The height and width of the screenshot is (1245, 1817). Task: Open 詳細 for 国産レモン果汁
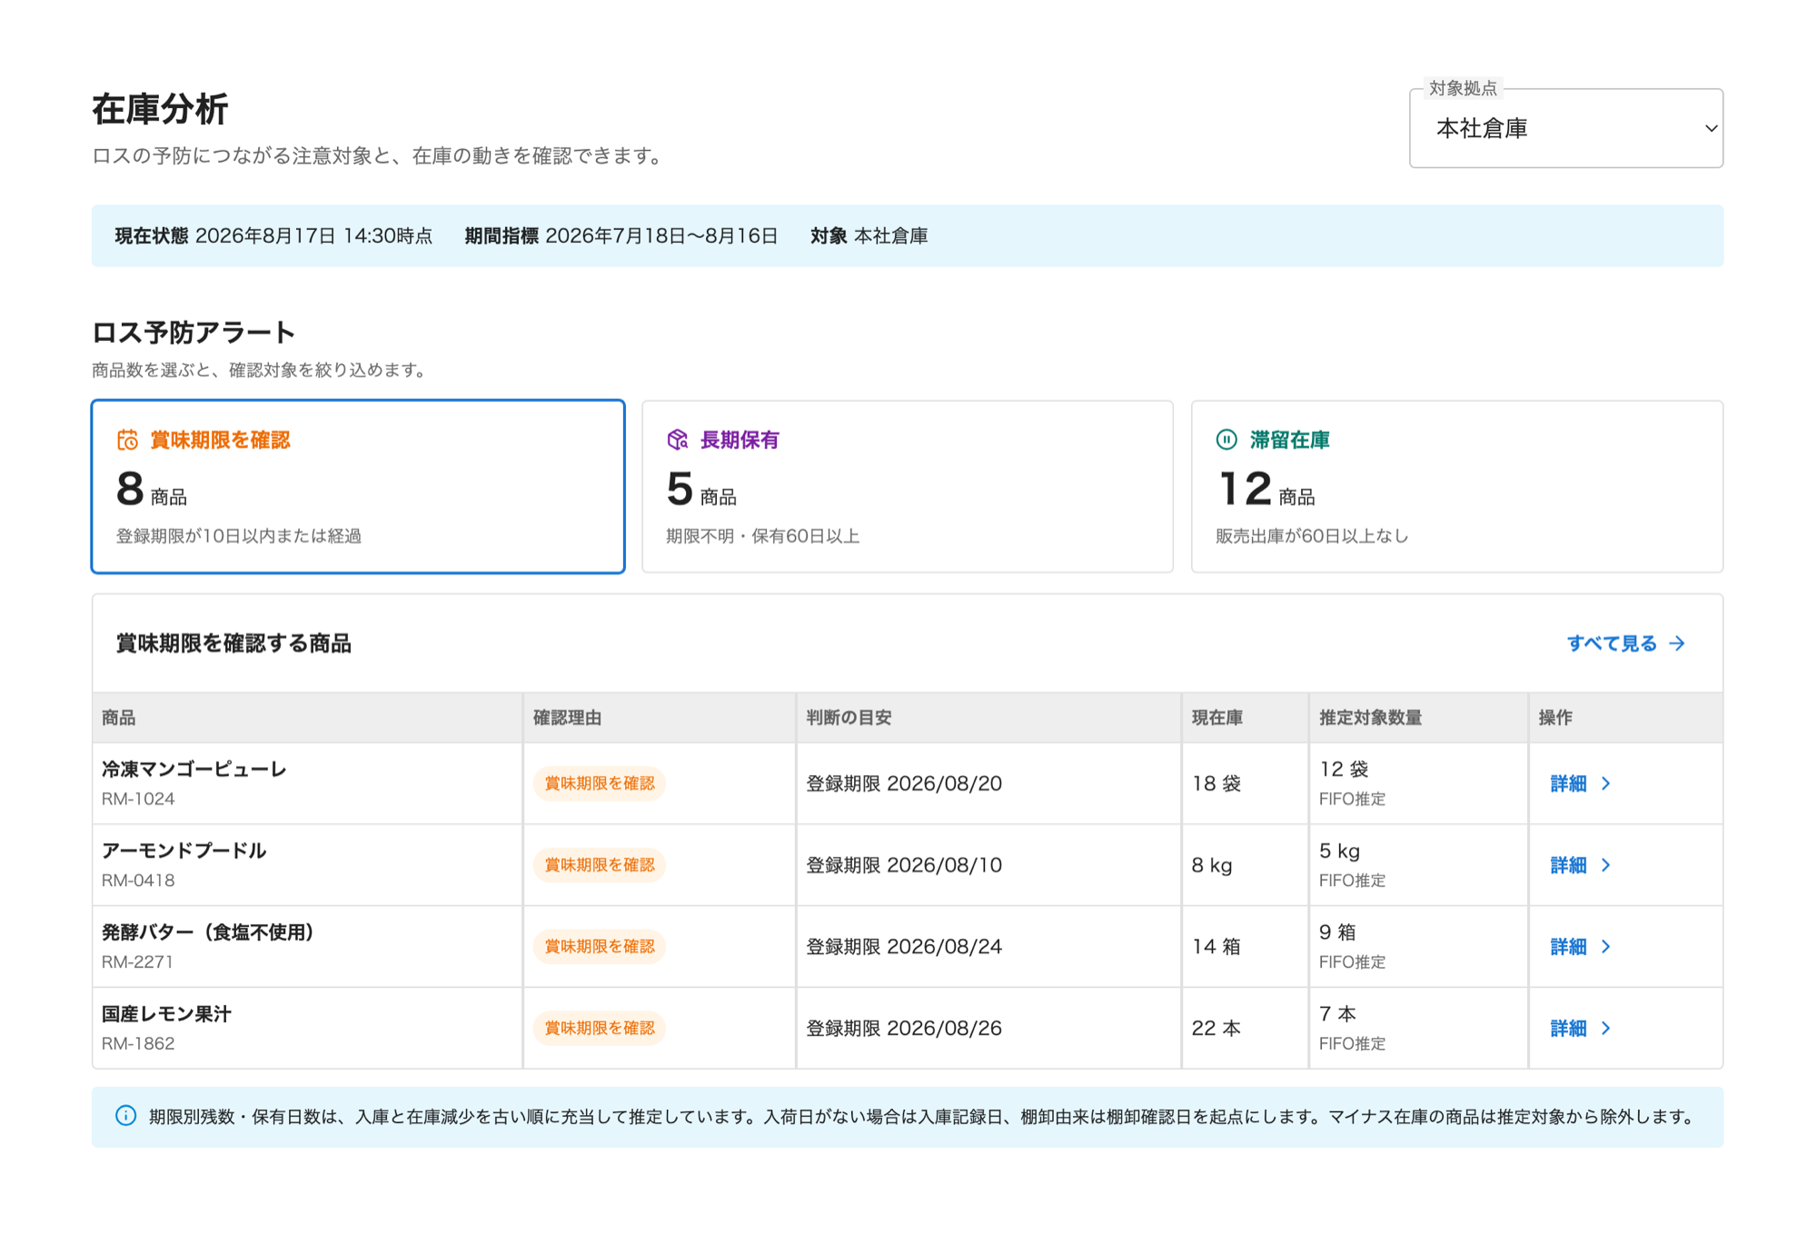click(1580, 1028)
